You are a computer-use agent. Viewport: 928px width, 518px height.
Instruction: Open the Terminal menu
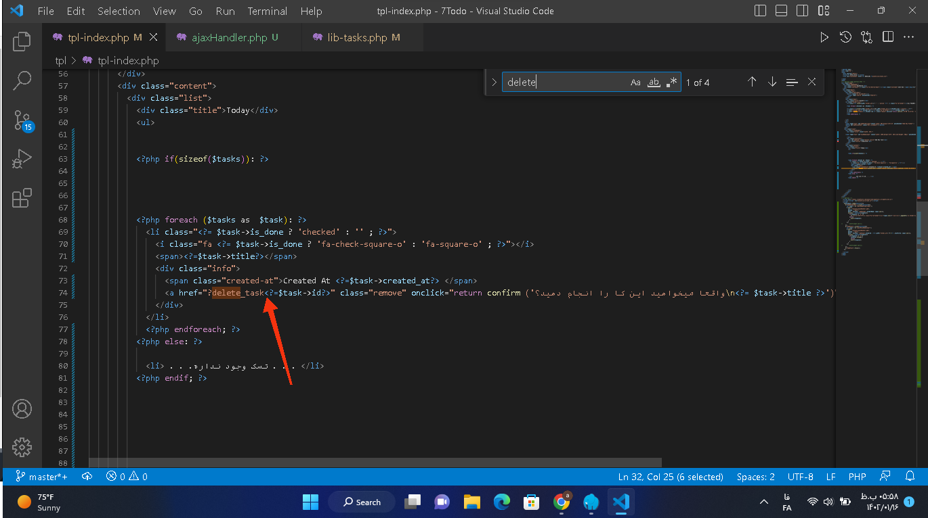268,11
